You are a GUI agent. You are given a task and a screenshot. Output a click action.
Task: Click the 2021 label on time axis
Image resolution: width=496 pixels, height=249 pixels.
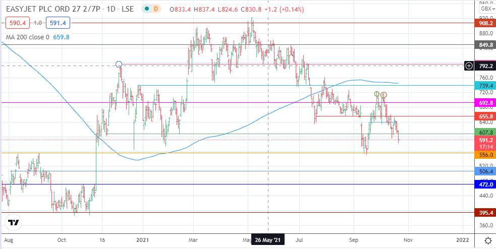point(142,240)
